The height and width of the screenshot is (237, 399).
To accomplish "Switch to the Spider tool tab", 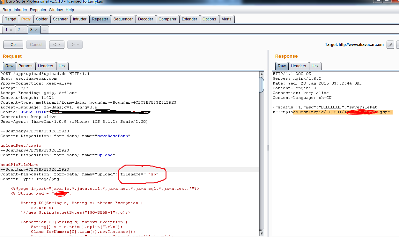I will (42, 19).
